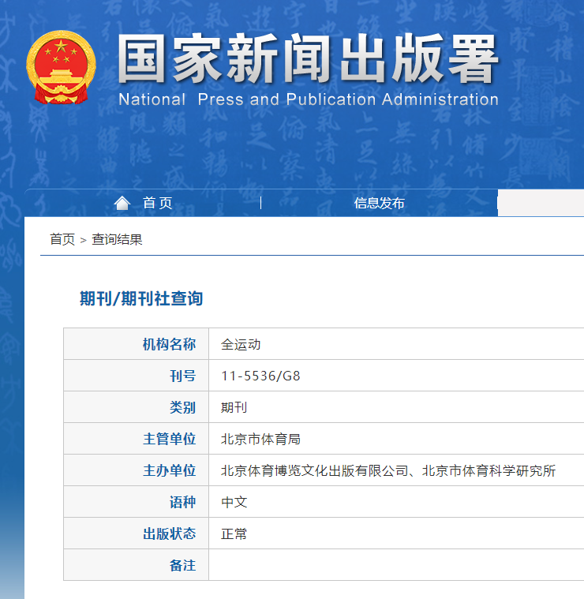Select the 备注 label cell
The width and height of the screenshot is (584, 599).
point(137,565)
